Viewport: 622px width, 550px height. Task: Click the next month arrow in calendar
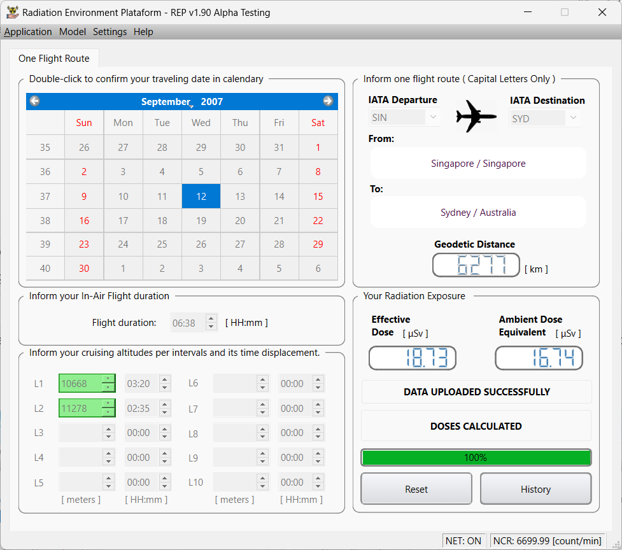328,101
